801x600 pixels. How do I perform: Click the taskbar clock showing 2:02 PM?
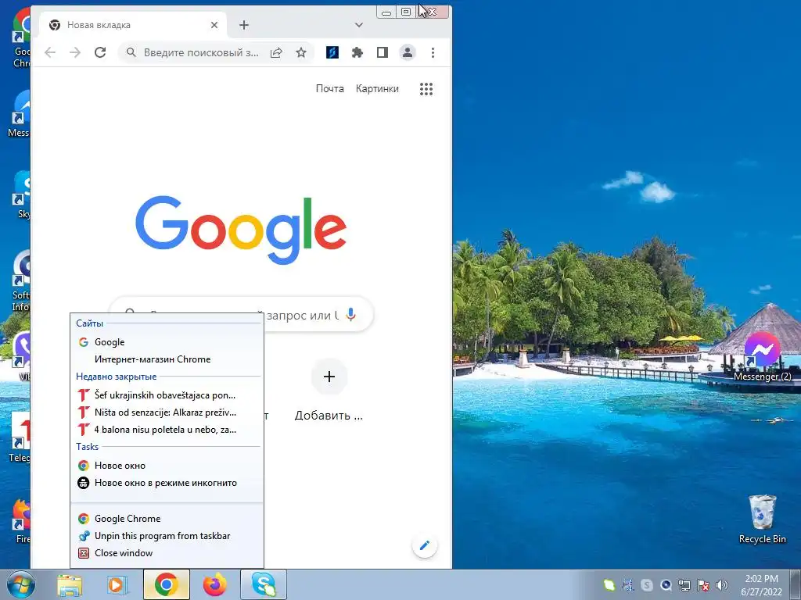[761, 585]
